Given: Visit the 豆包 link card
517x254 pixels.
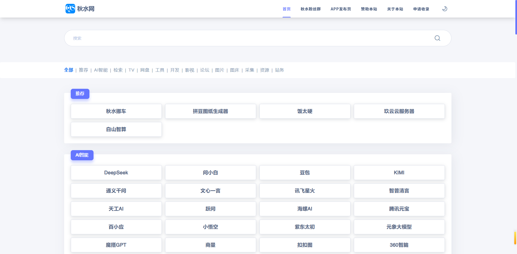Looking at the screenshot, I should [305, 173].
